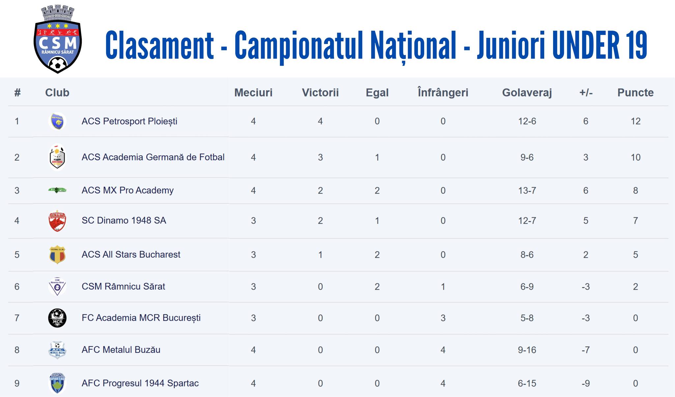Click the Academia Germană de Fotbal crest
The height and width of the screenshot is (397, 675).
click(x=57, y=157)
